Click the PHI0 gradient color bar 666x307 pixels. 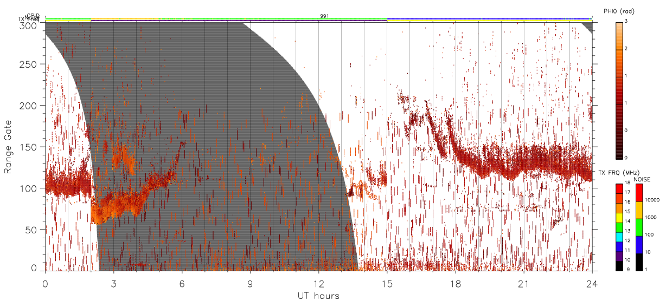point(619,90)
